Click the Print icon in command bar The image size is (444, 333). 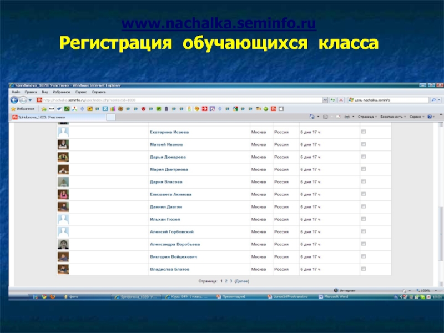[346, 117]
